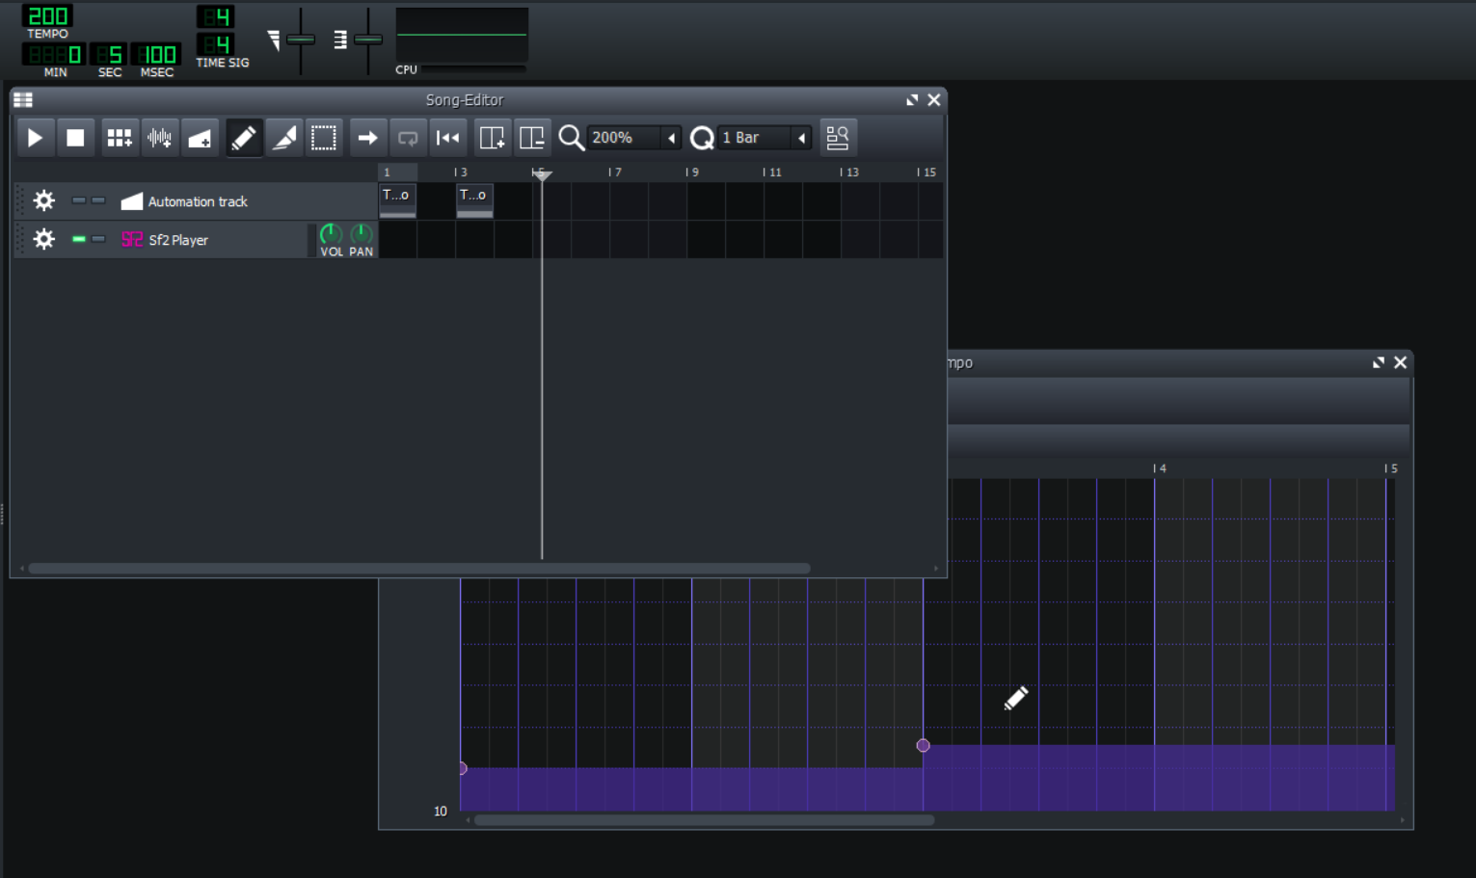Click arrow next to 1 Bar
Screen dimensions: 1476x878
click(x=802, y=138)
